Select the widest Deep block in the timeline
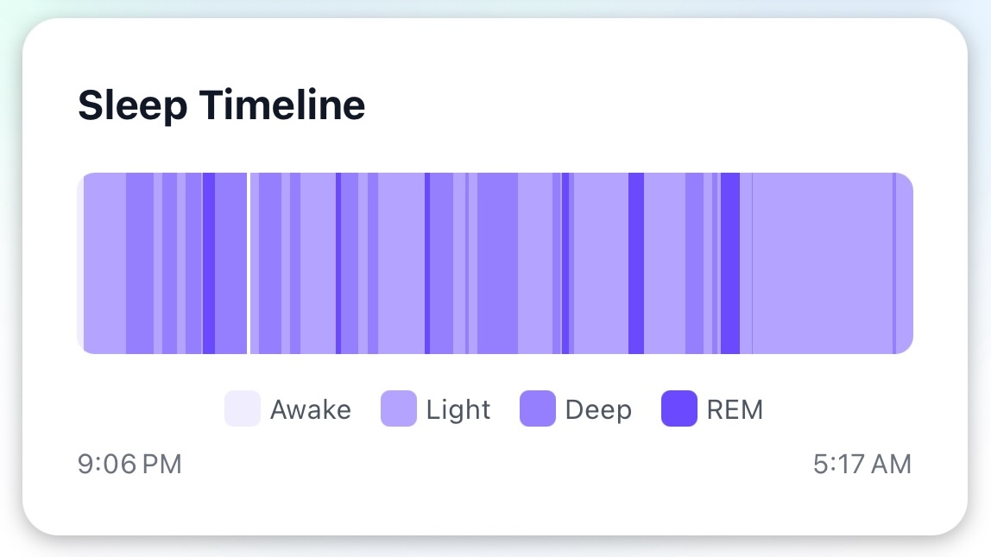Screen dimensions: 991x557 pos(497,263)
